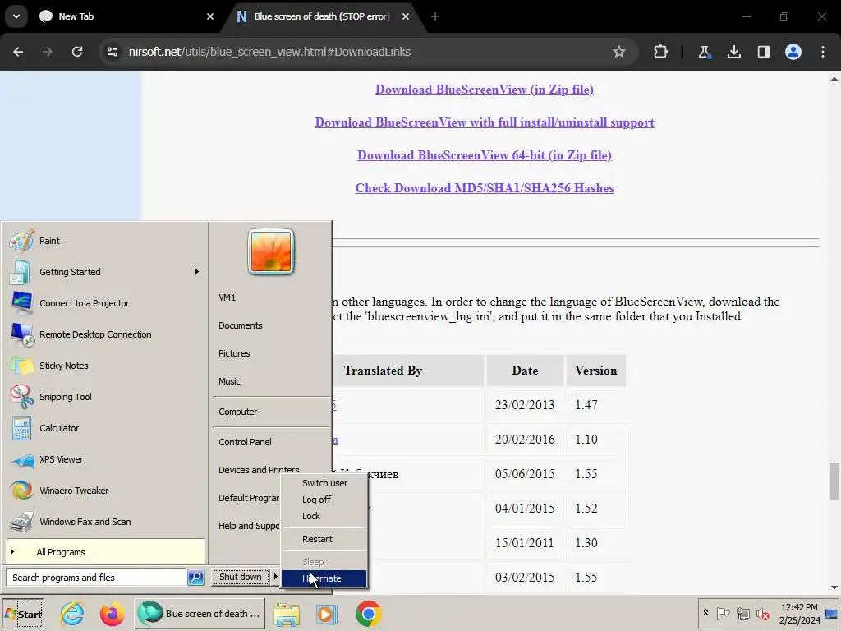
Task: View site information icon
Action: click(112, 52)
